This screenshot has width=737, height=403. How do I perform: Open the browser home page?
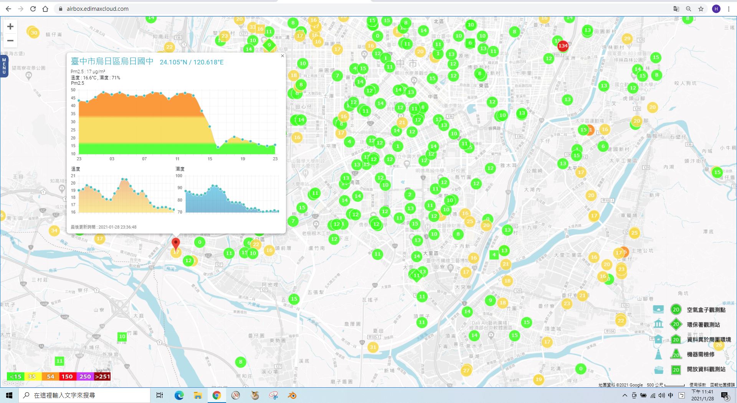[45, 9]
